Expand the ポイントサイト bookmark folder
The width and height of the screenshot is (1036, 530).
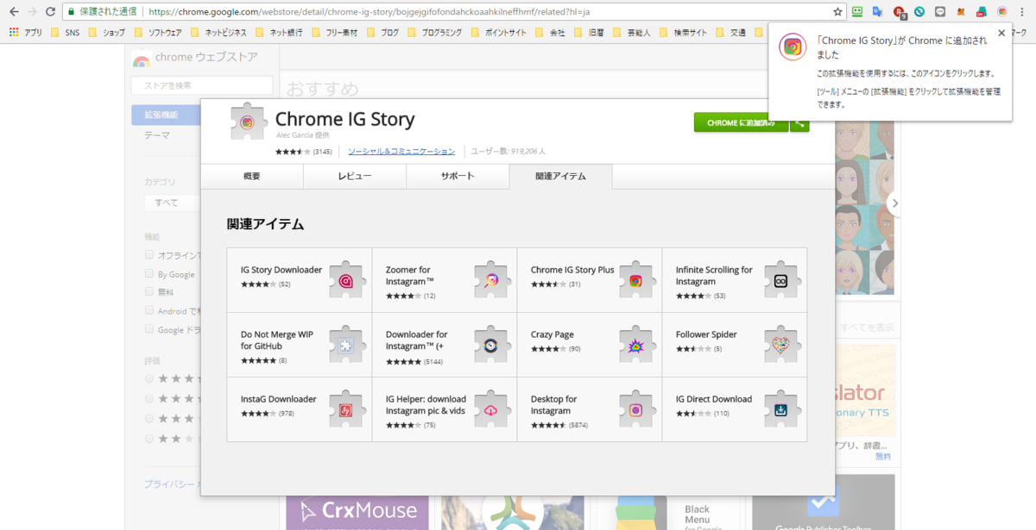[499, 33]
